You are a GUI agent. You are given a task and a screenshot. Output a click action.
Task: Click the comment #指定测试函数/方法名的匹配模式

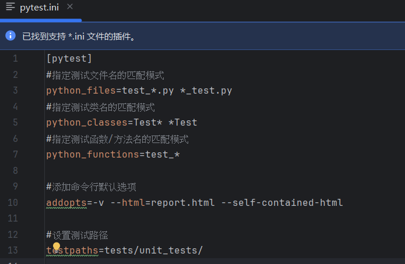(x=117, y=139)
